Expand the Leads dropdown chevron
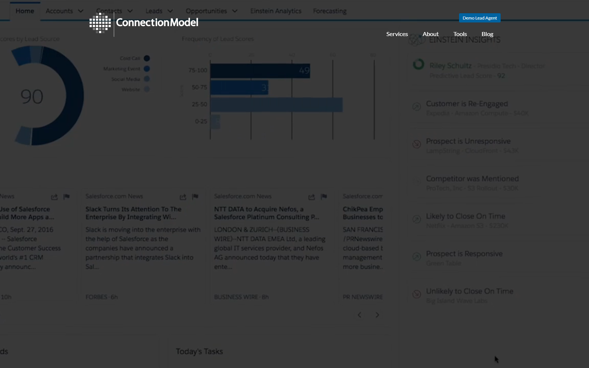589x368 pixels. click(x=170, y=11)
